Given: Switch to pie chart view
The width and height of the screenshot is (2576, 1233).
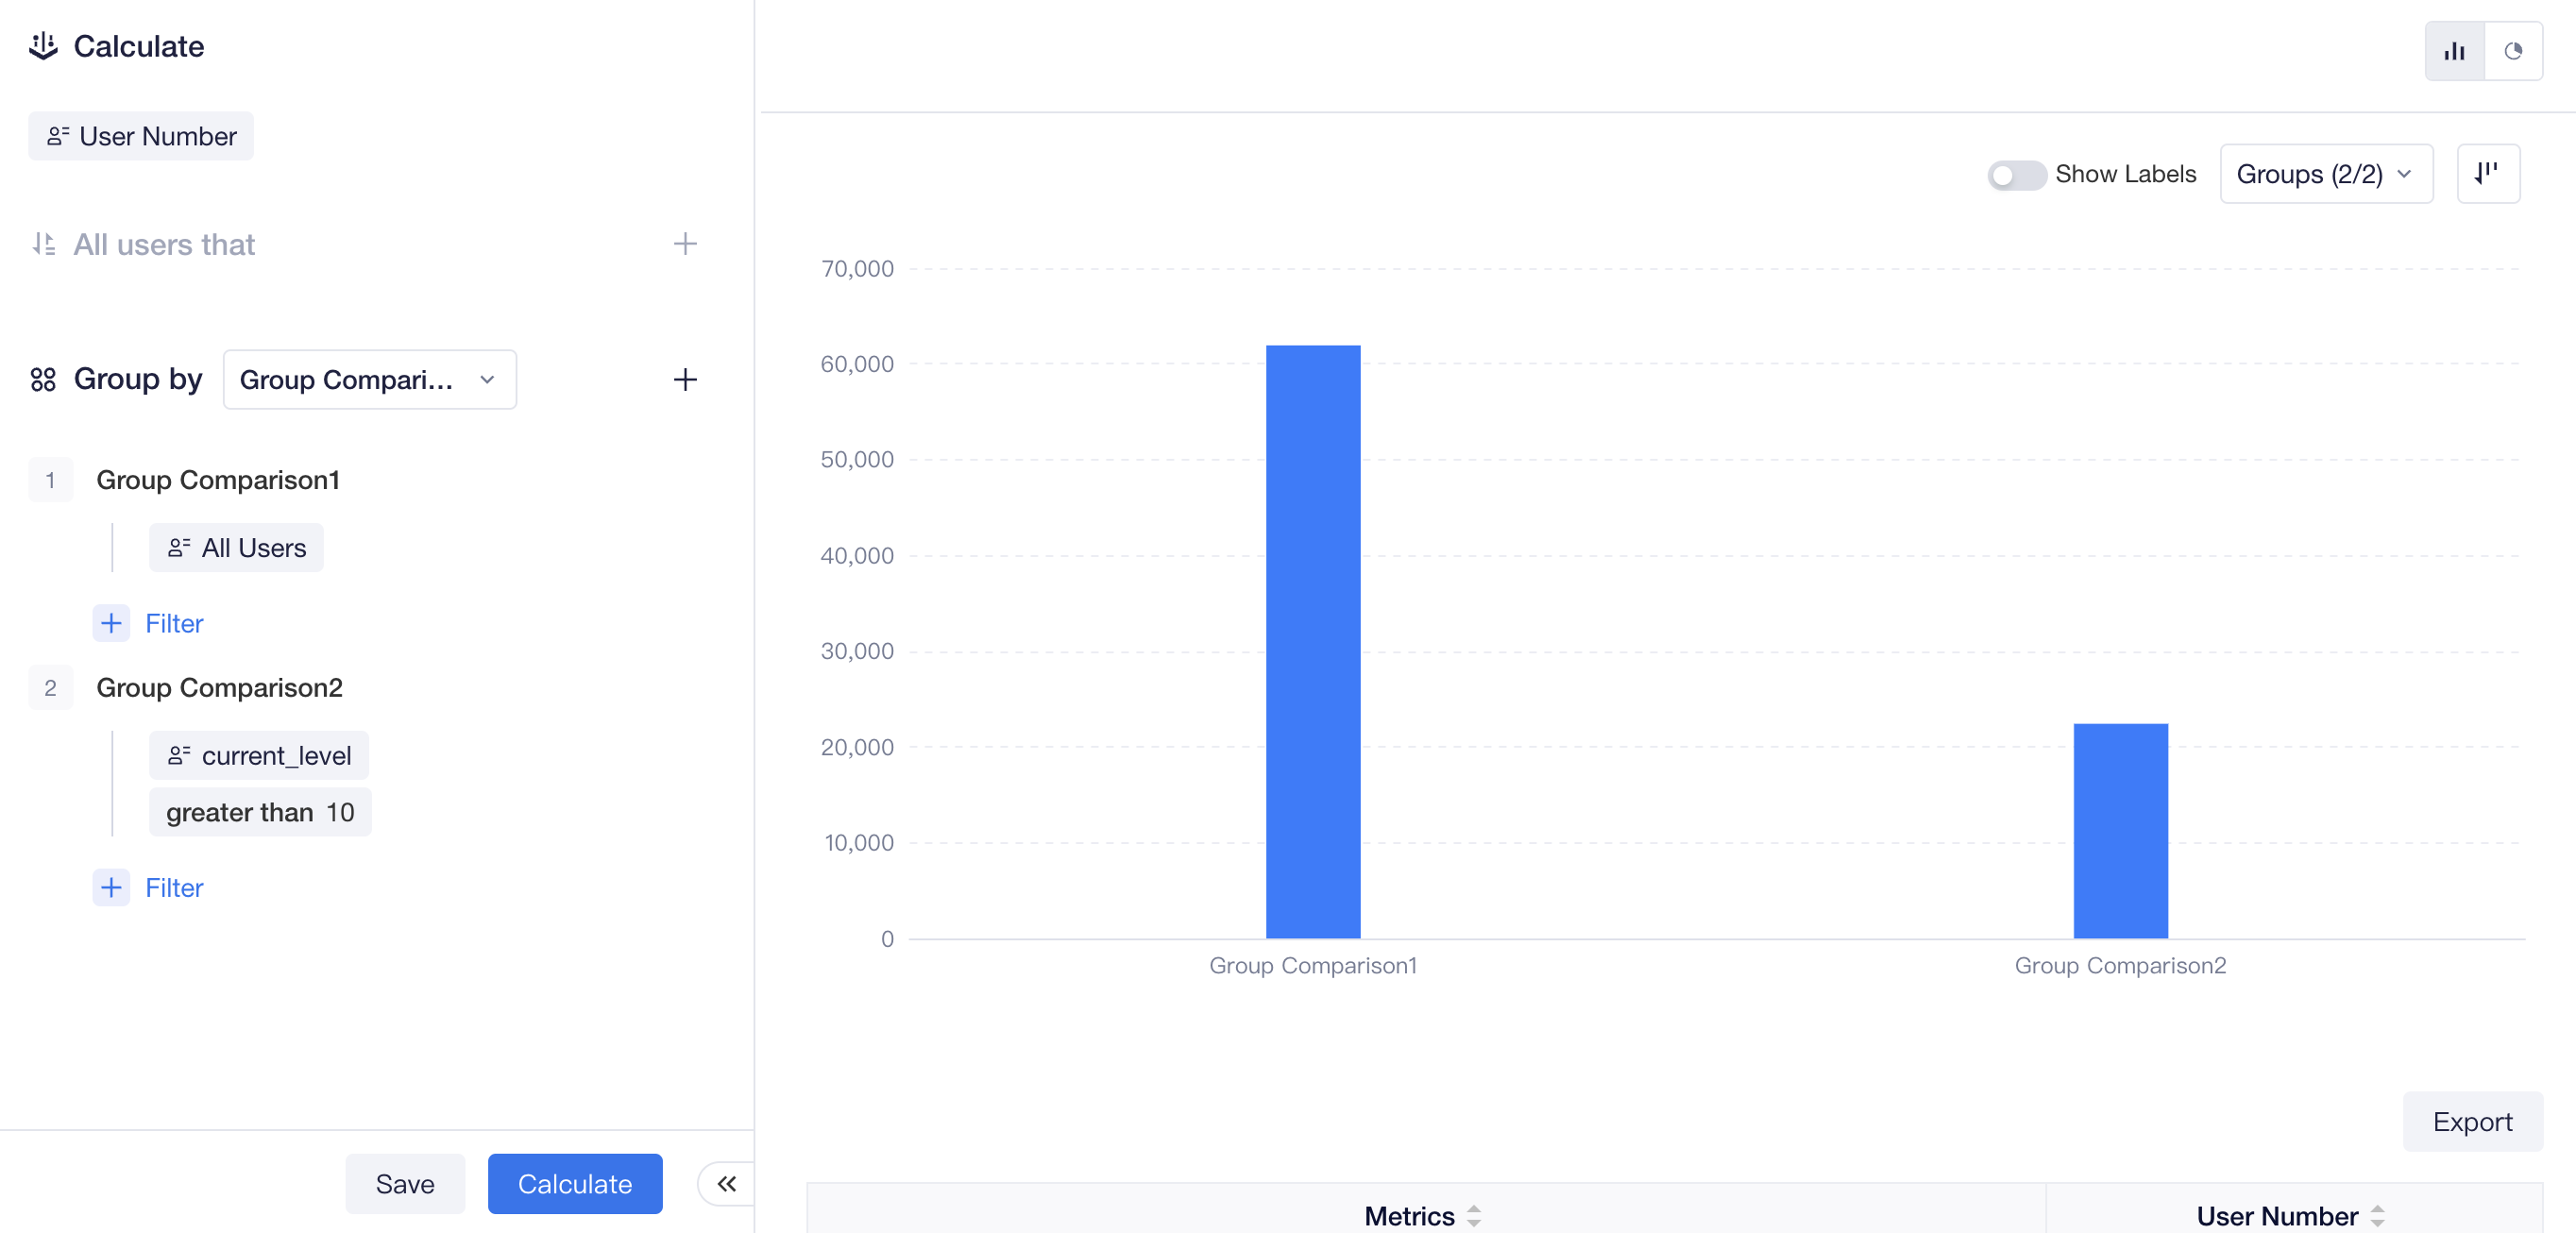Looking at the screenshot, I should pyautogui.click(x=2513, y=51).
